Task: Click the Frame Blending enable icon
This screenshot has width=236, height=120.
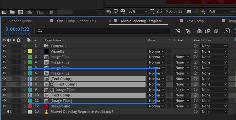Action: pyautogui.click(x=208, y=31)
